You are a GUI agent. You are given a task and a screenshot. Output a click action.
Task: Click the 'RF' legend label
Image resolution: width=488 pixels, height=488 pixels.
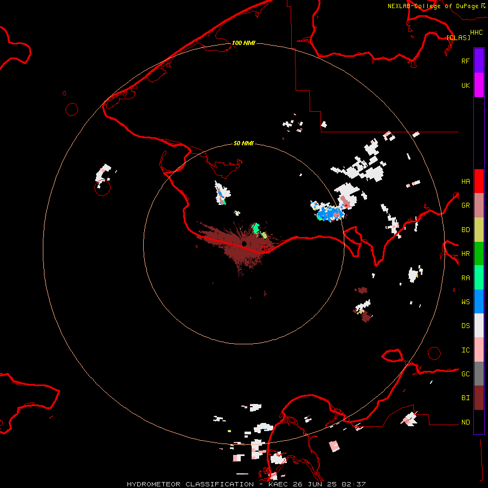click(x=465, y=61)
